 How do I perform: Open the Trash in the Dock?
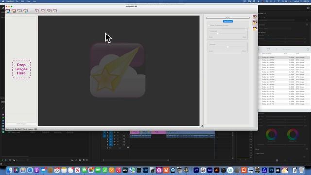click(301, 170)
